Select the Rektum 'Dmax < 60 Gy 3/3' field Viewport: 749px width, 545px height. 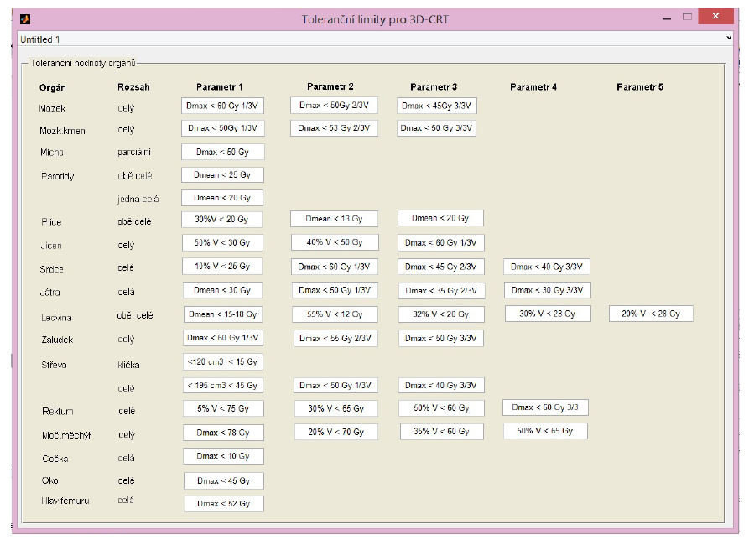coord(544,407)
